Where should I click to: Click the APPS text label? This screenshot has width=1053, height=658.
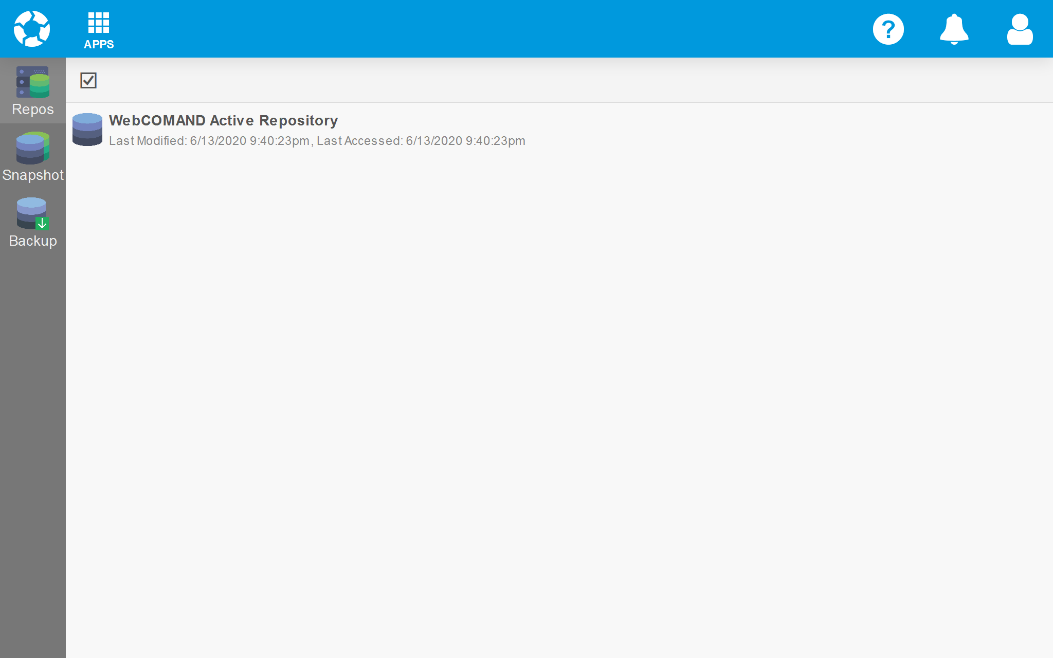(x=99, y=45)
